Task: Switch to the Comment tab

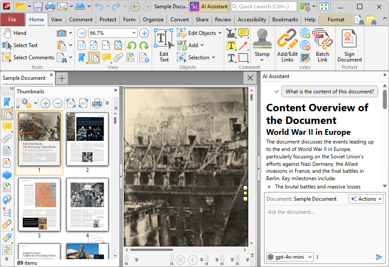Action: tap(81, 20)
